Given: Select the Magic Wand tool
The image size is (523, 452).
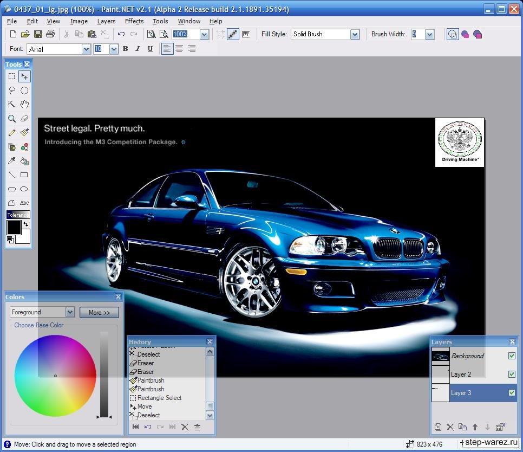Looking at the screenshot, I should point(11,104).
